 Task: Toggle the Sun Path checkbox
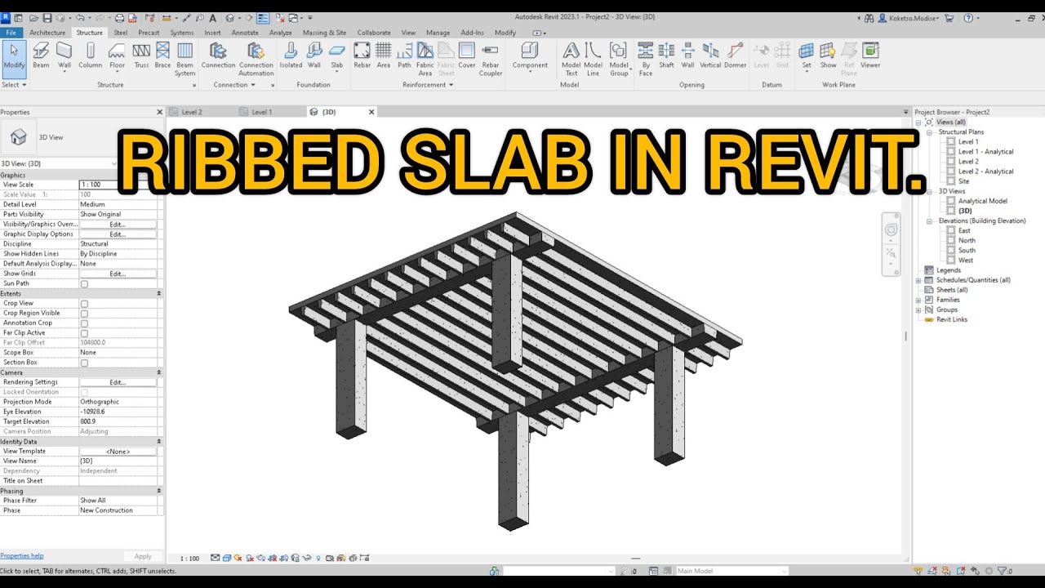(x=84, y=284)
